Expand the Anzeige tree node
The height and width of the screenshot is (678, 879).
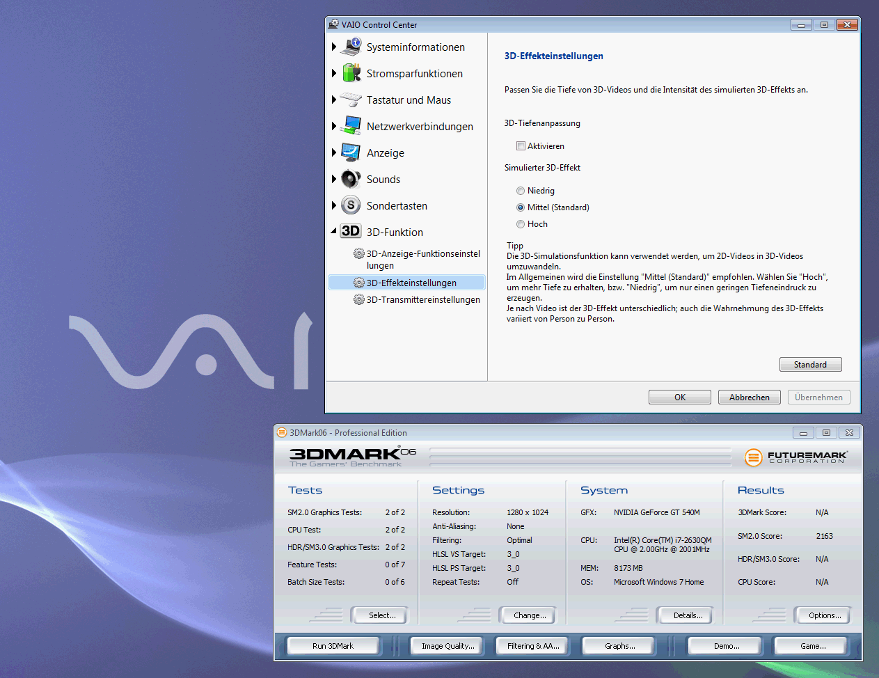point(334,152)
